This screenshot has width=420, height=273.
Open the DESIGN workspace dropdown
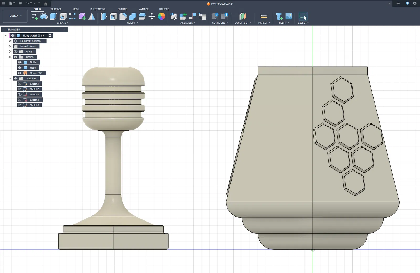click(15, 16)
